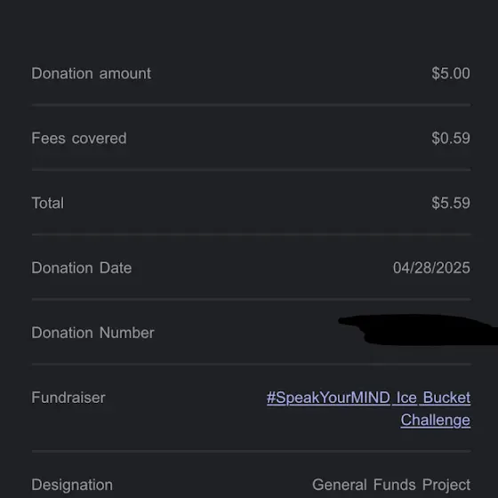Select the Total label
498x498 pixels.
(x=48, y=204)
